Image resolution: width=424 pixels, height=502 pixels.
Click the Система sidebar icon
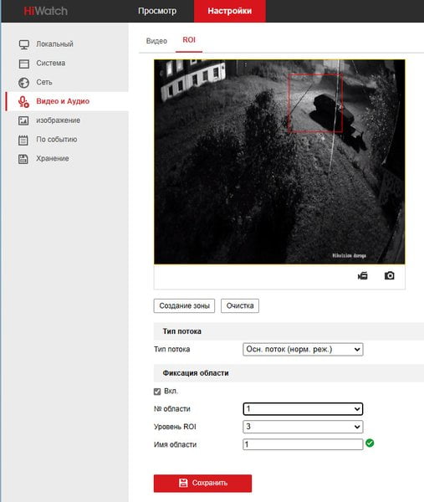24,64
